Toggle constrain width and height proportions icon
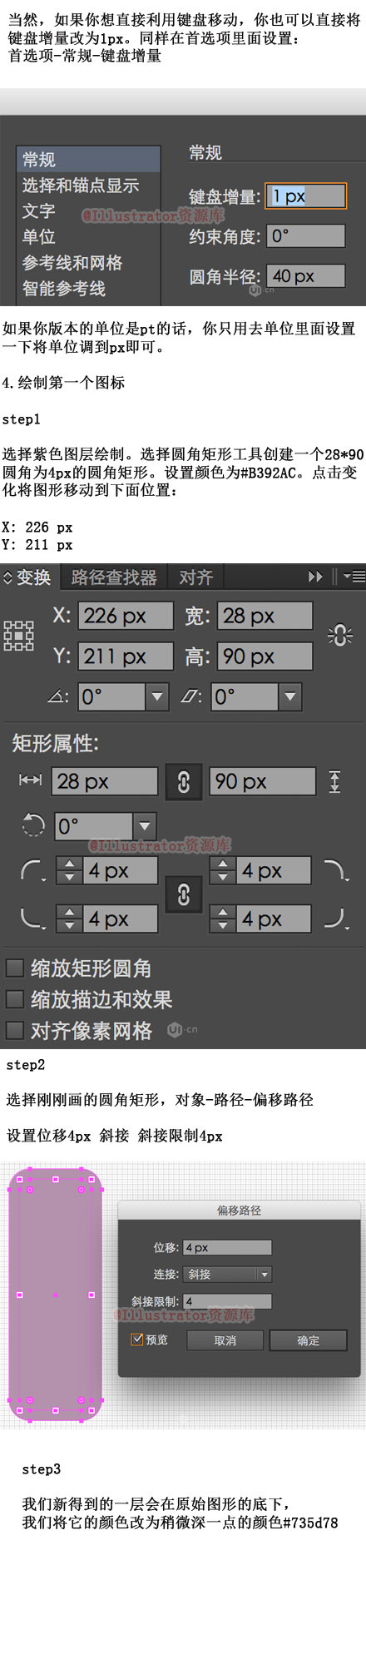The height and width of the screenshot is (1664, 366). click(x=339, y=636)
